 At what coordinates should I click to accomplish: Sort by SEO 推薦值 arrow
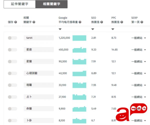(x=93, y=29)
